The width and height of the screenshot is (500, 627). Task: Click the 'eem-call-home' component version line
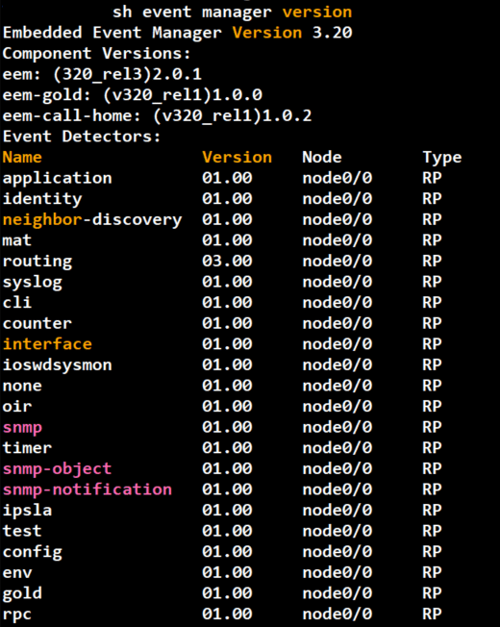pos(157,116)
